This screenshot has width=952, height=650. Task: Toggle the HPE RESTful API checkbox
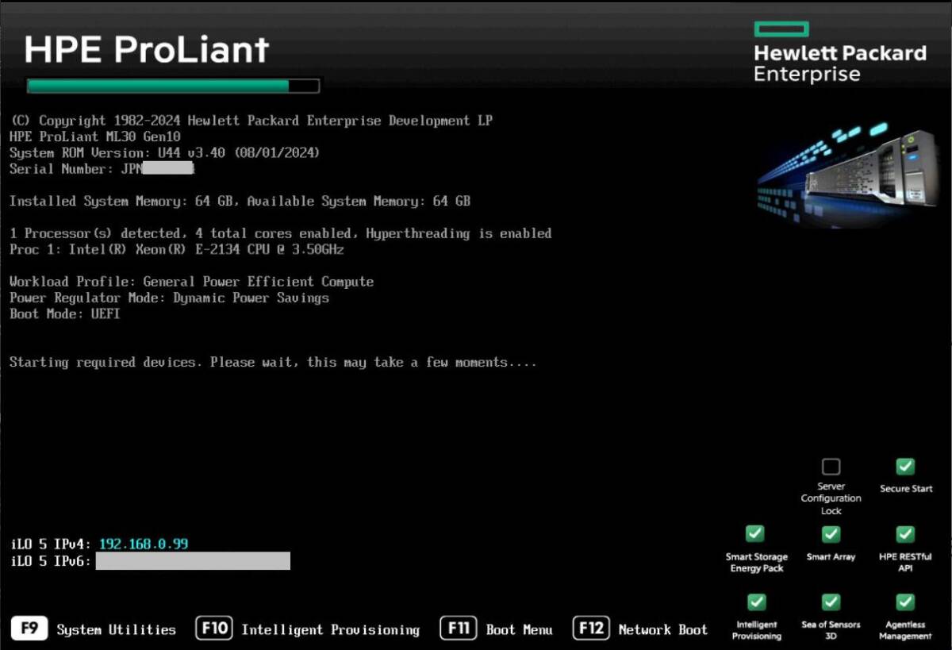click(905, 533)
